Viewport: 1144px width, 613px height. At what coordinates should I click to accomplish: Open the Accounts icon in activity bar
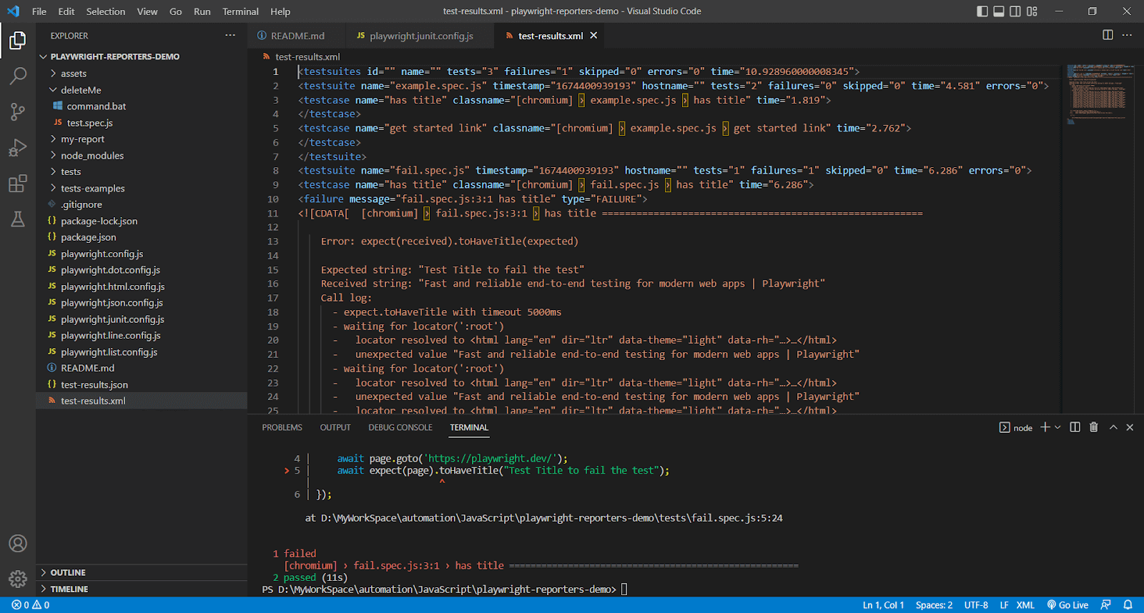[x=18, y=544]
